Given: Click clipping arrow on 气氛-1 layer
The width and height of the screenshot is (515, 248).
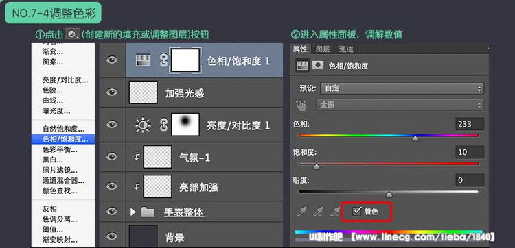Looking at the screenshot, I should point(137,157).
